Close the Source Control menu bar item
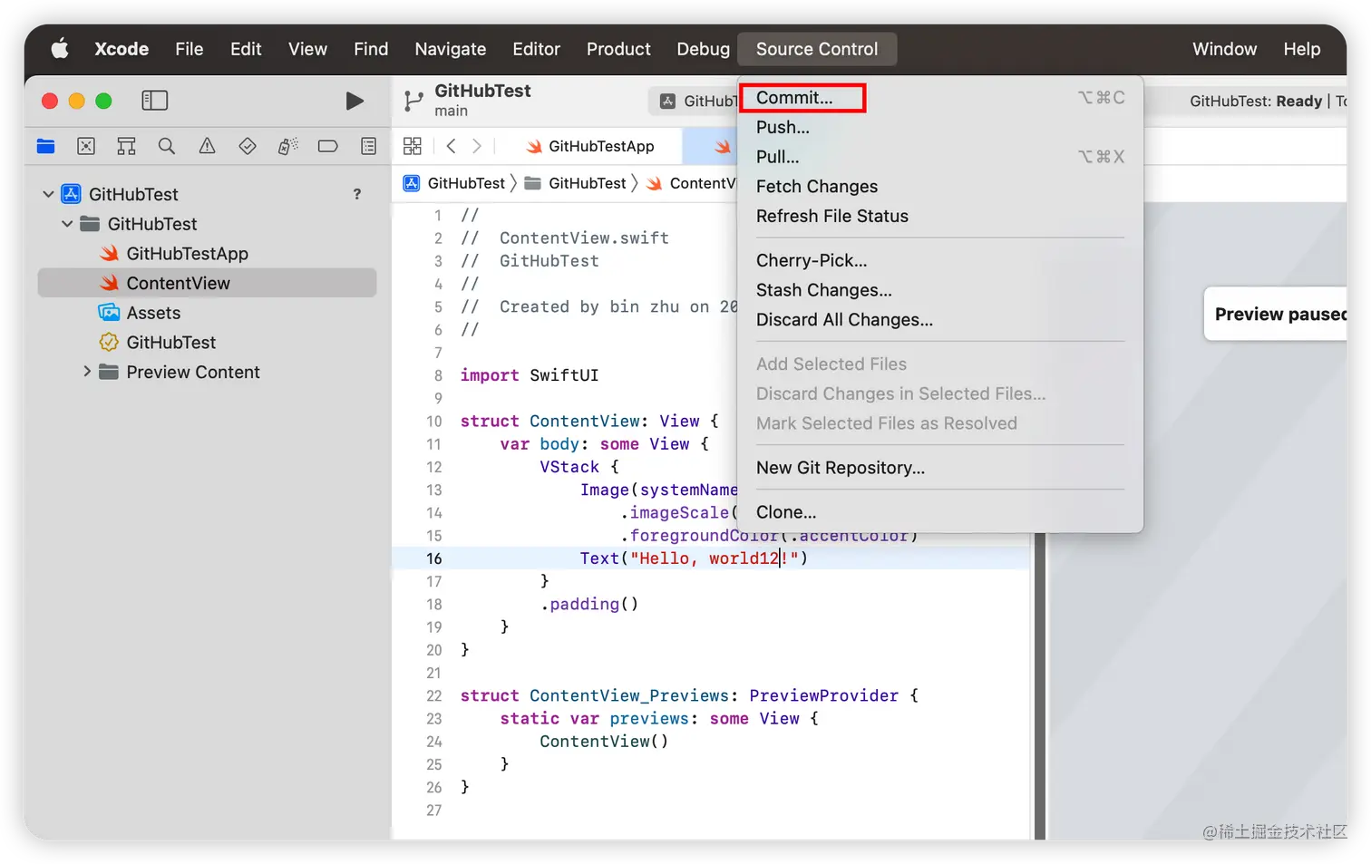 click(817, 49)
